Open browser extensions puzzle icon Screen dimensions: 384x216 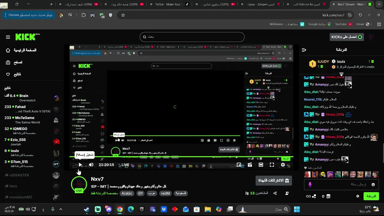point(83,15)
